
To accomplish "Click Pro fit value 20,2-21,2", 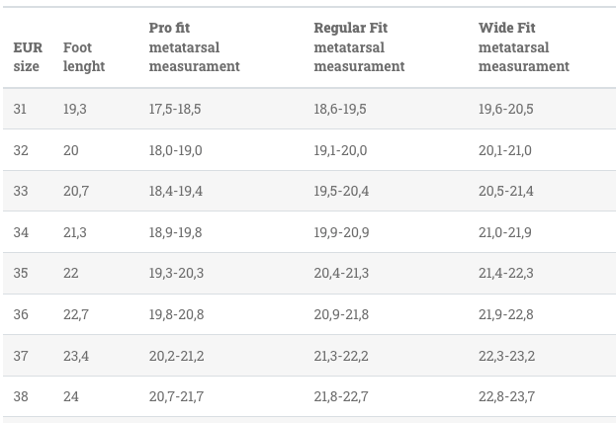I will [176, 356].
